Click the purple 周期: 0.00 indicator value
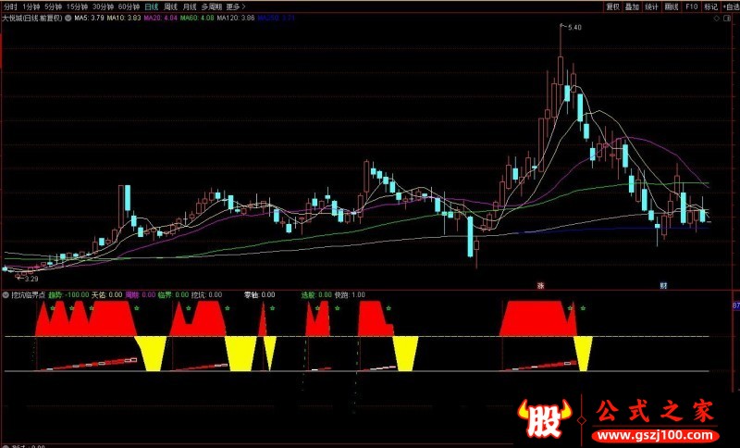740x448 pixels. click(x=141, y=295)
